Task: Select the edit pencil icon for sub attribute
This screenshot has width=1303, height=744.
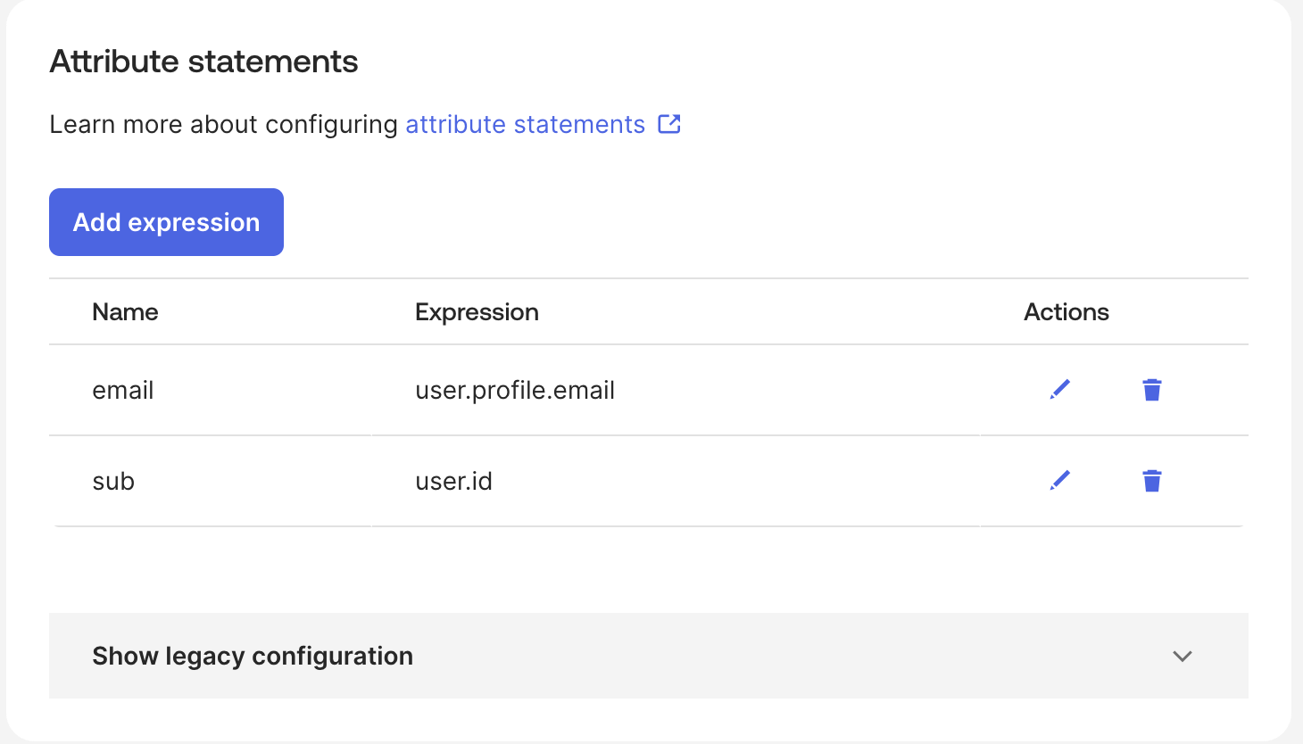Action: pyautogui.click(x=1059, y=480)
